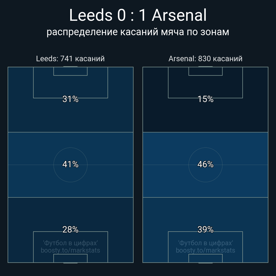
Task: Click the subtitle "распределение касаний мяча по зонам"
Action: pyautogui.click(x=138, y=32)
